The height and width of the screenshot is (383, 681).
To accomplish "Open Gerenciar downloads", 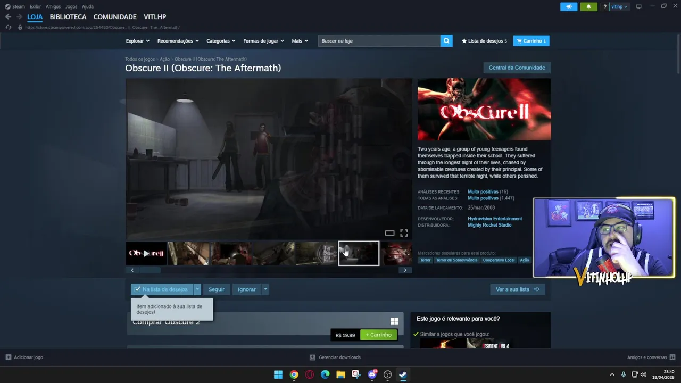I will 335,357.
